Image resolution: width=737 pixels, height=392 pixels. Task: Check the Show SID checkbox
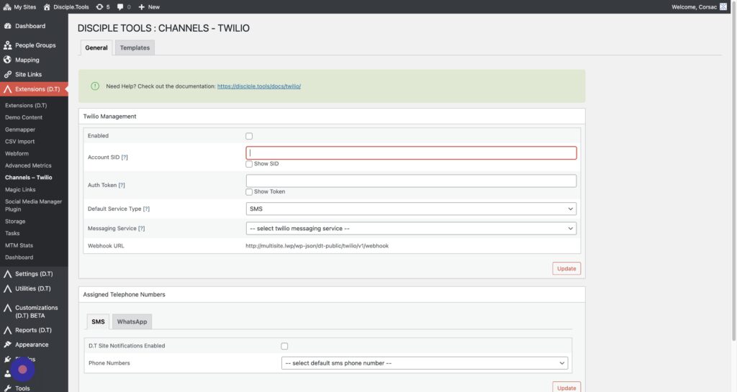click(x=249, y=164)
